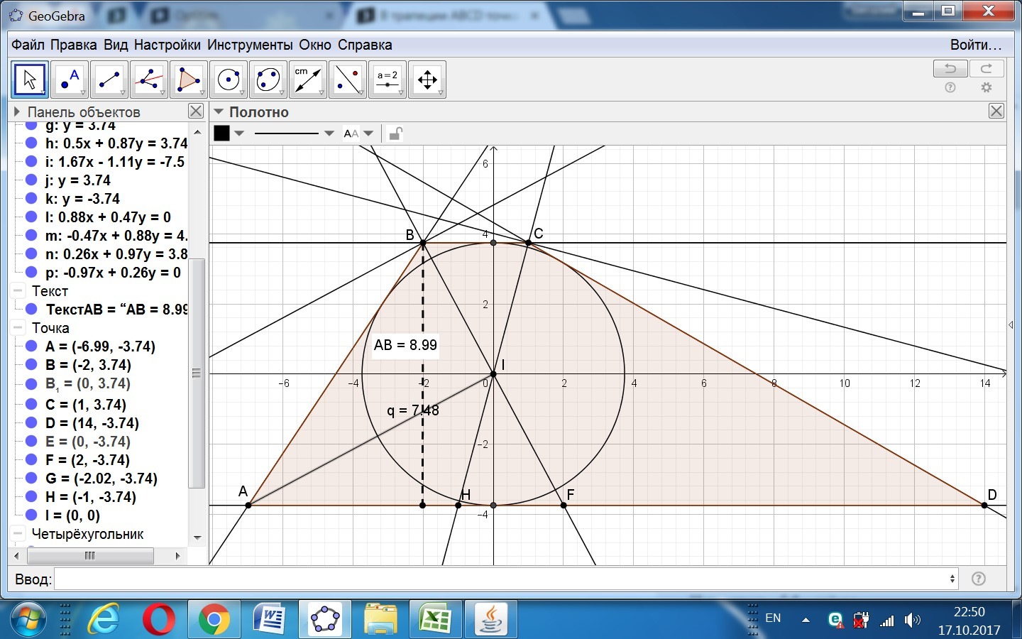The width and height of the screenshot is (1022, 639).
Task: Click the Windows Start button
Action: point(28,620)
